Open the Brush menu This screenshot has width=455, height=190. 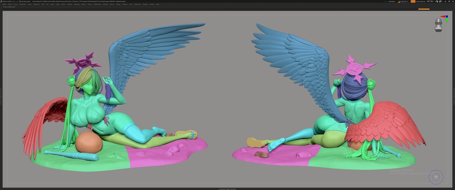pyautogui.click(x=10, y=4)
